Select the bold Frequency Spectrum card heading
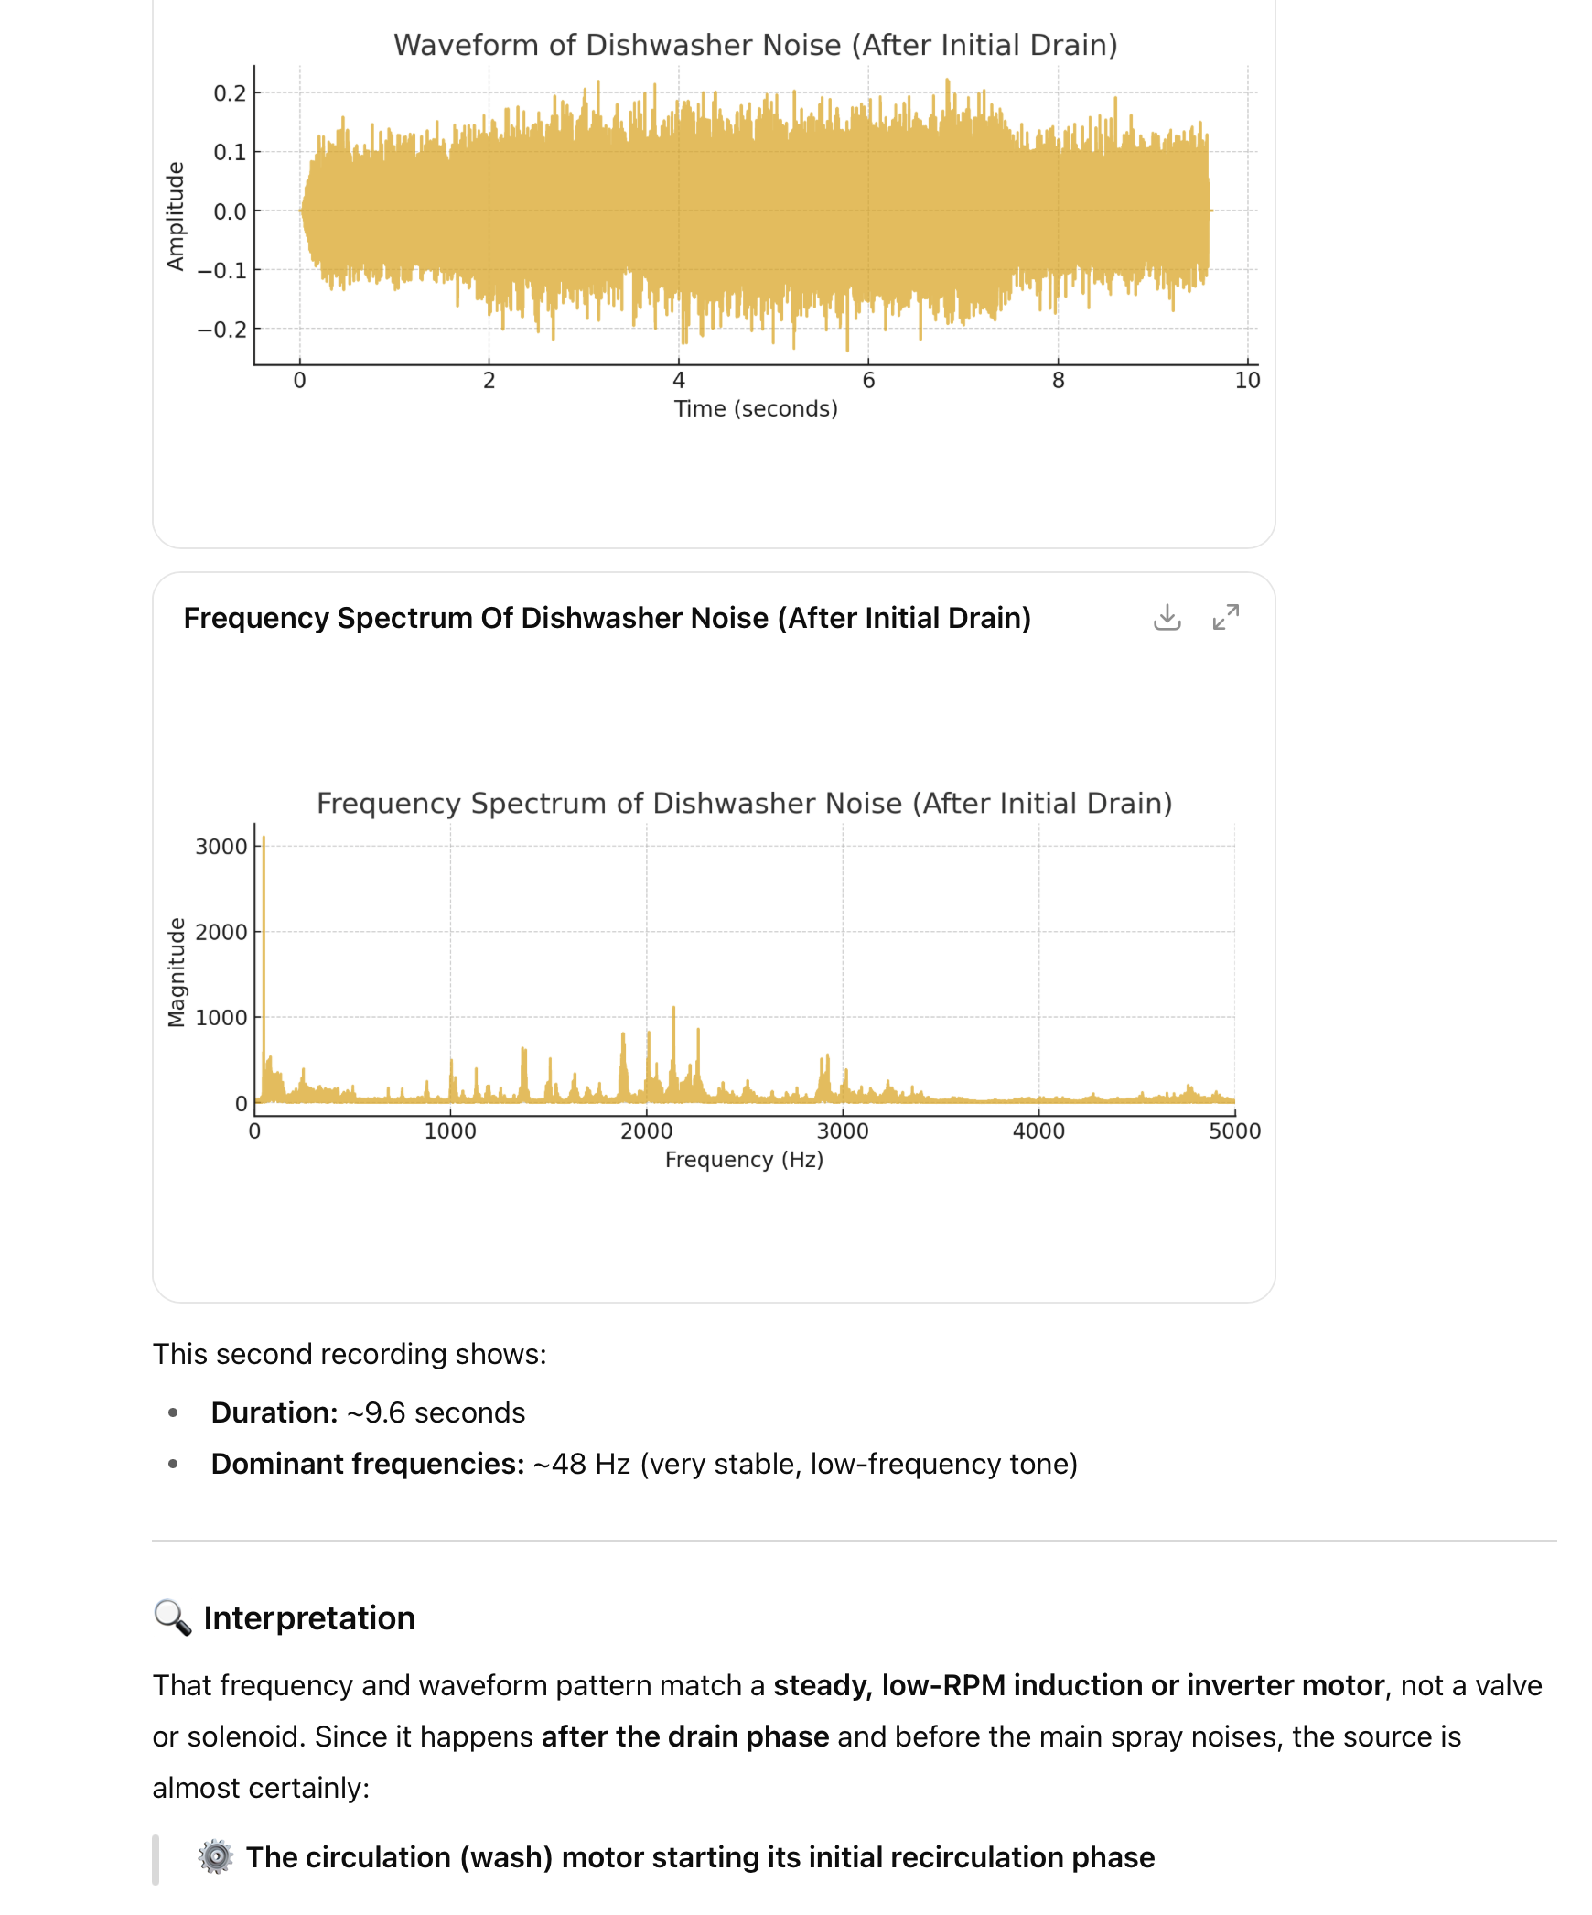 pos(607,618)
